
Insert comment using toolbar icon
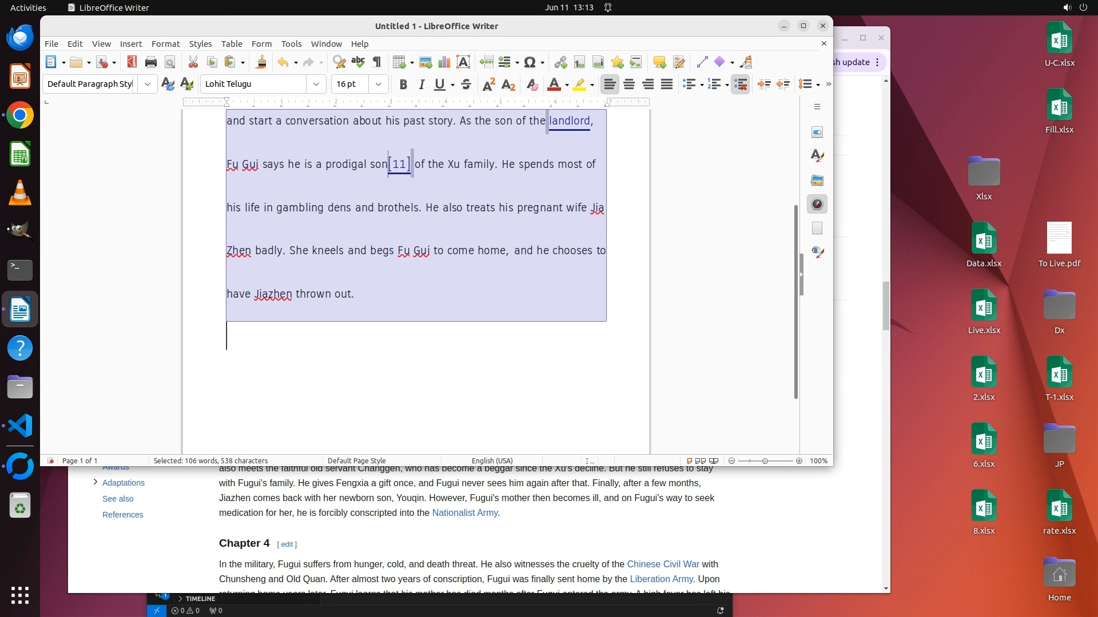click(659, 62)
